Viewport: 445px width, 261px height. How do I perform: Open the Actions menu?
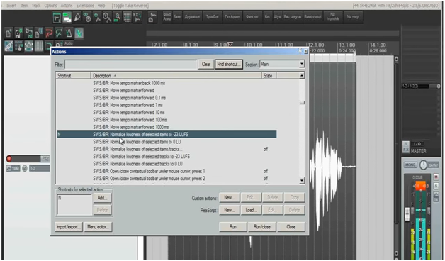point(67,6)
